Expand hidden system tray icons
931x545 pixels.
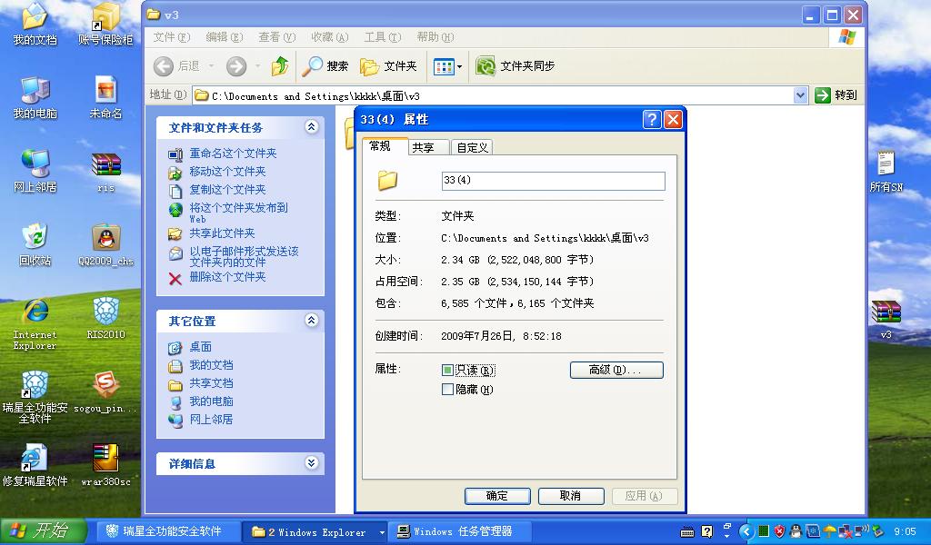coord(746,531)
